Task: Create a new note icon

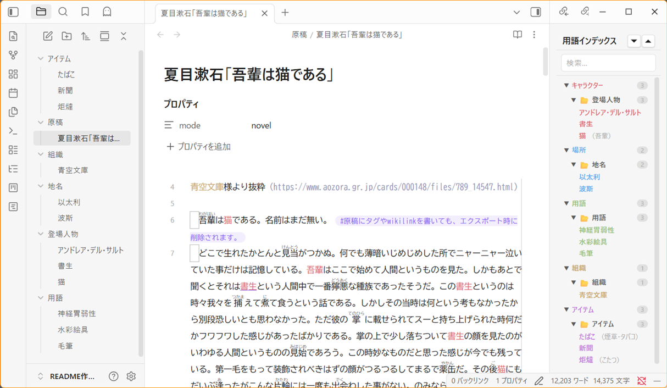Action: 48,36
